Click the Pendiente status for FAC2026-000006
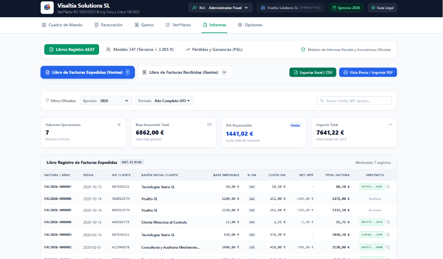This screenshot has height=259, width=443. (375, 199)
